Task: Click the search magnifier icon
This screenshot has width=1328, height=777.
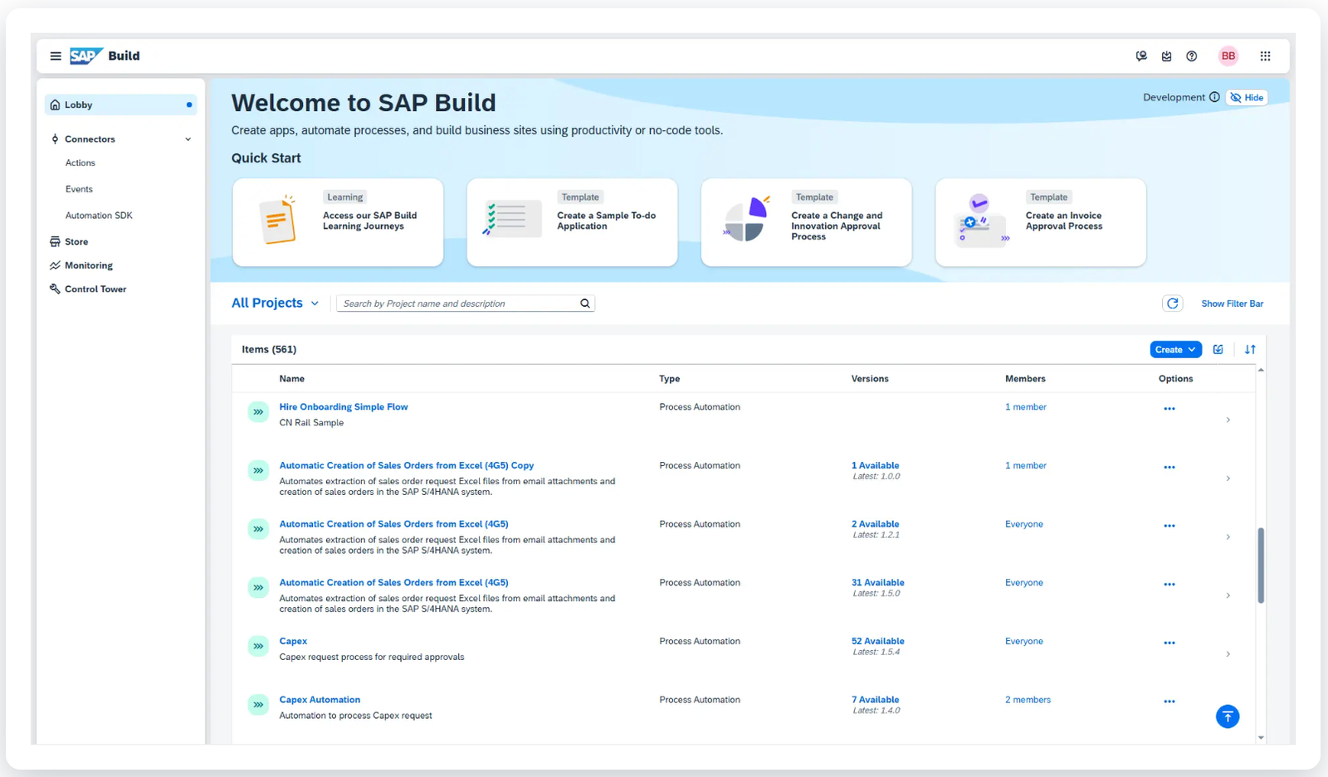Action: 585,304
